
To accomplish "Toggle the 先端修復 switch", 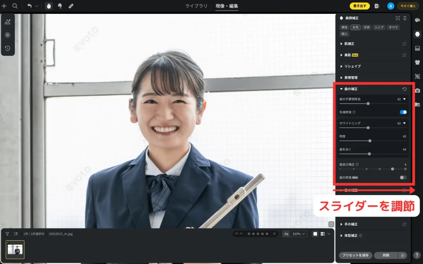I will pyautogui.click(x=403, y=112).
